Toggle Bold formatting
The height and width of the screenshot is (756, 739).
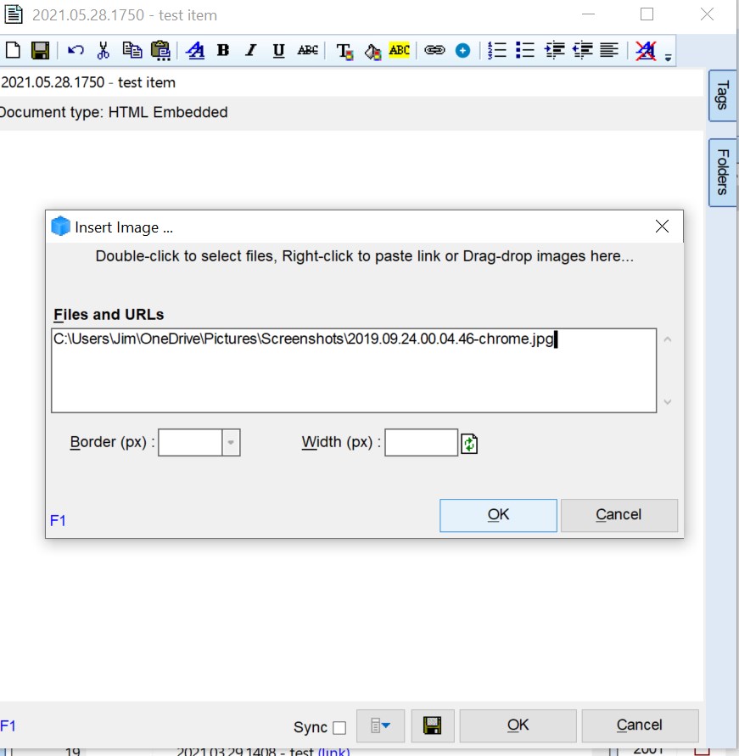[x=222, y=50]
